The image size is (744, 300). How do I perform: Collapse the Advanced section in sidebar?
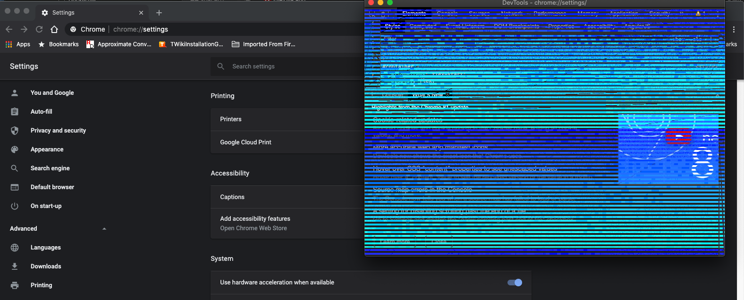pyautogui.click(x=104, y=229)
